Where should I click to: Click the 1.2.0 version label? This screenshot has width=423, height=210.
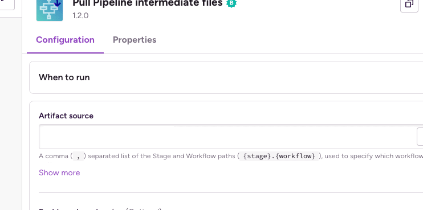pyautogui.click(x=80, y=15)
